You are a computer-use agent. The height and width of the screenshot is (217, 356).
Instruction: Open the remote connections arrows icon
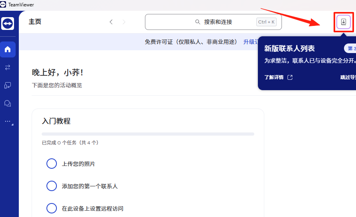click(x=8, y=67)
